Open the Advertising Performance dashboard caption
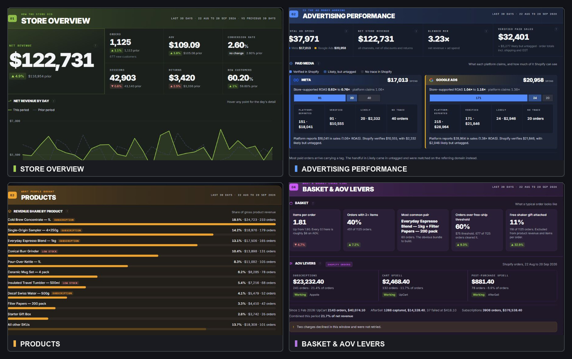 (x=354, y=169)
